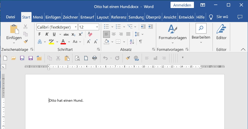Click the text 'Otto hat einen Hund.'

coord(66,100)
